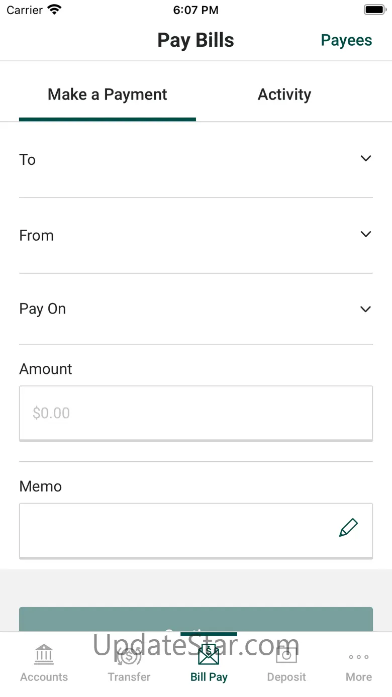Focus the Memo text box

(176, 530)
